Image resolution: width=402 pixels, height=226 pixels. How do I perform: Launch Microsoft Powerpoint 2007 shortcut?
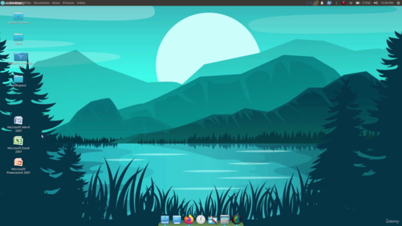pyautogui.click(x=18, y=166)
